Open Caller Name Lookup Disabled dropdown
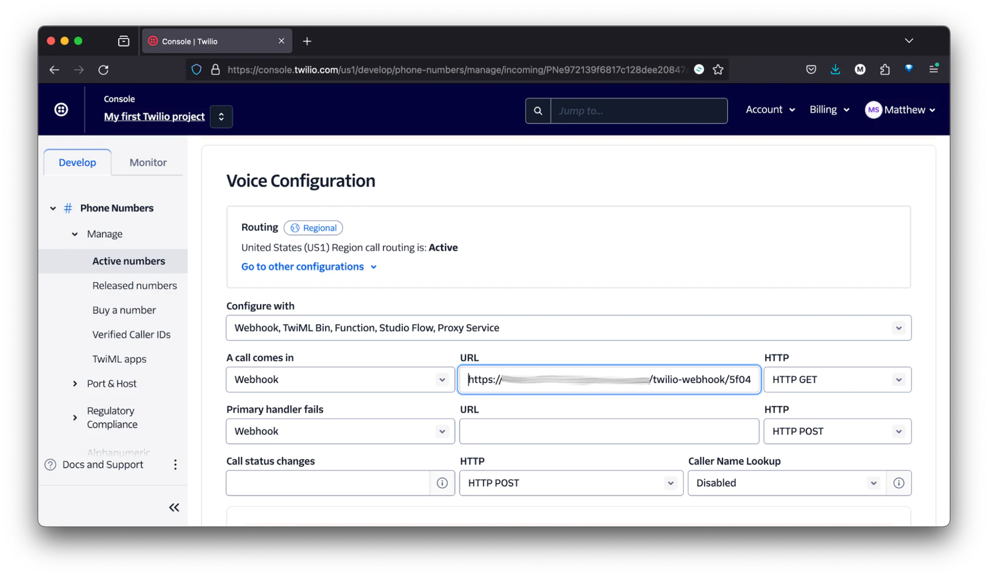 tap(787, 483)
